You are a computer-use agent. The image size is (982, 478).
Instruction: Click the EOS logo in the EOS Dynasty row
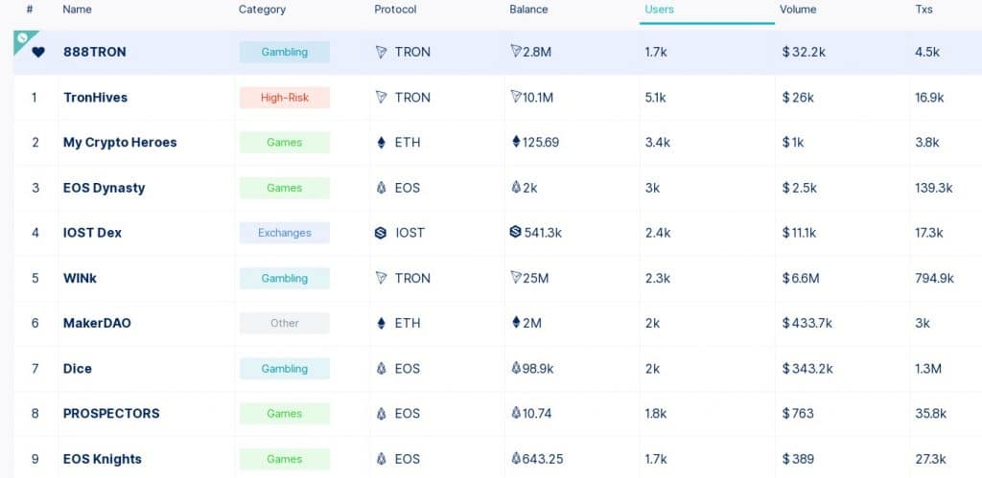pyautogui.click(x=381, y=188)
